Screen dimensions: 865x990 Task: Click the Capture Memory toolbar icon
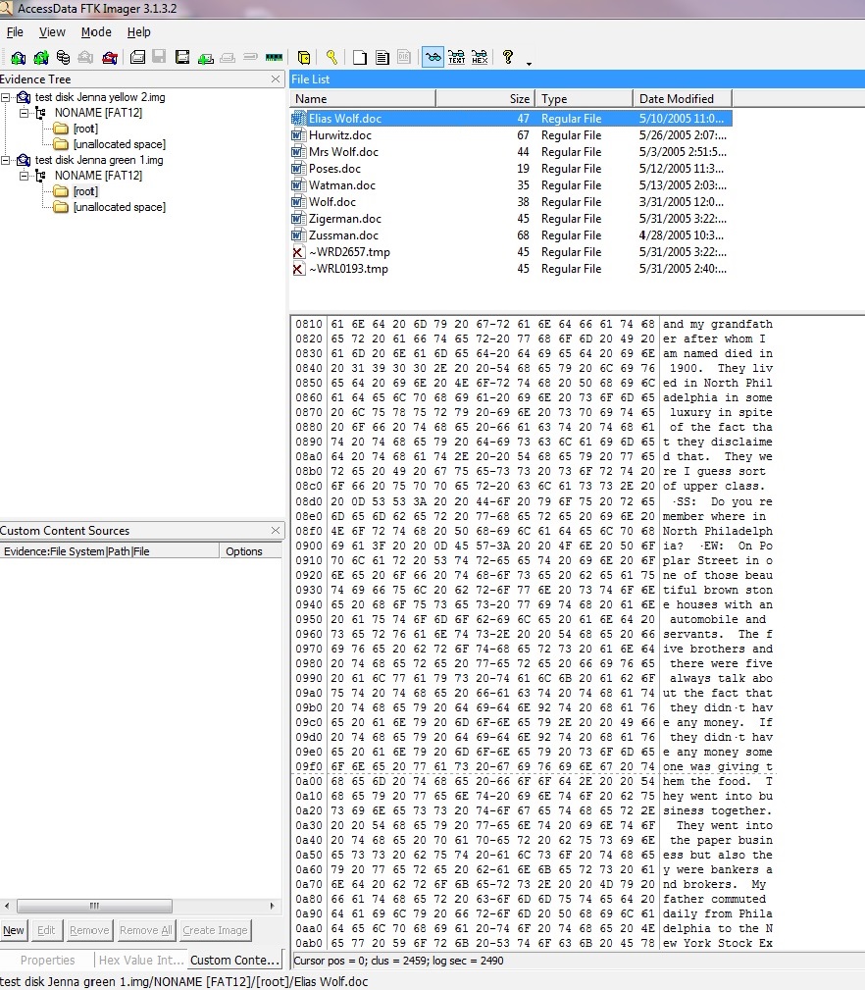(x=274, y=57)
